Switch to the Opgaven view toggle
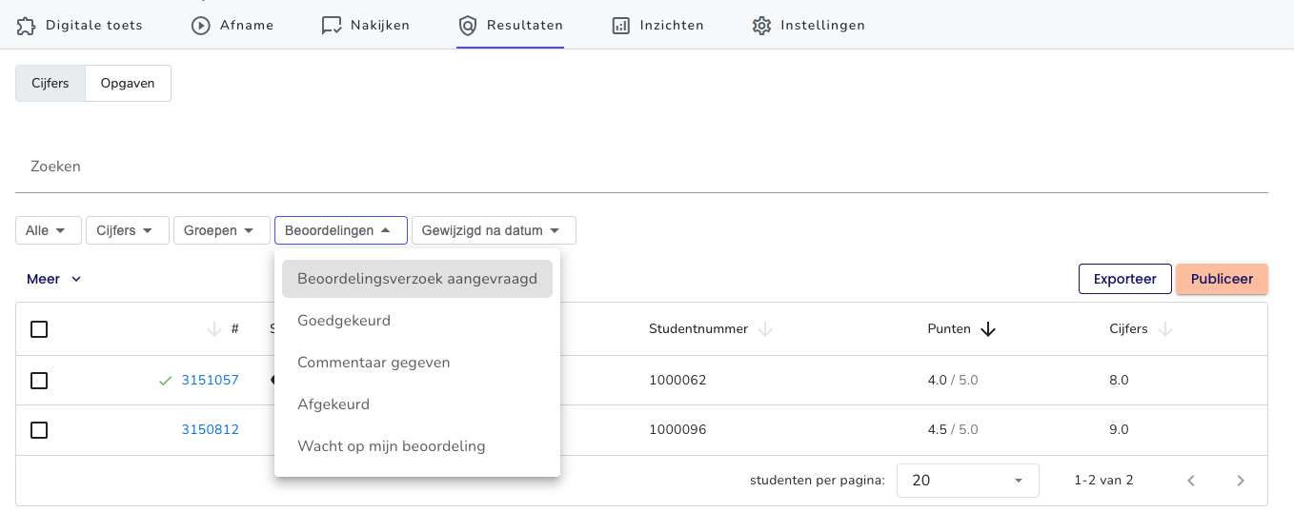Screen dimensions: 1294x532 coord(128,83)
